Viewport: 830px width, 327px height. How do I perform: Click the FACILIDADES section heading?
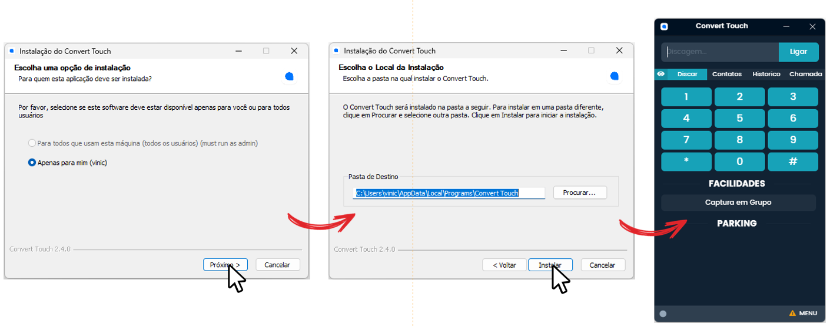pos(737,184)
